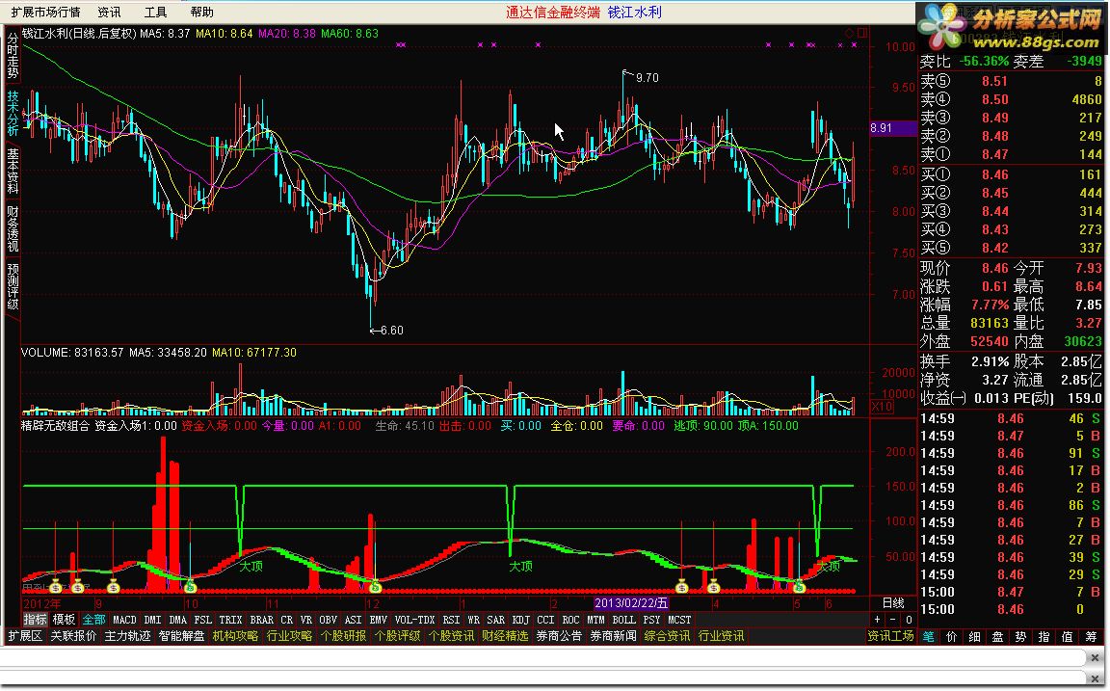Open the 基本资料 side tab
The image size is (1110, 691).
(x=13, y=171)
